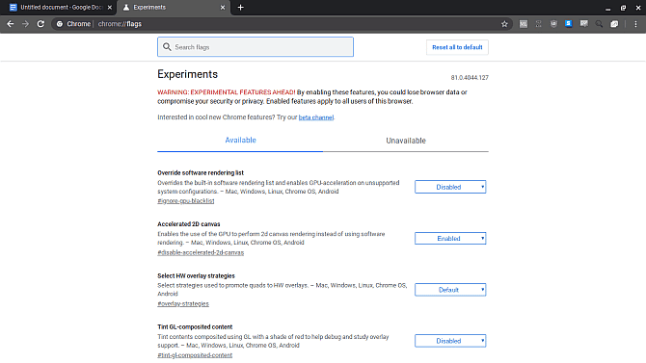
Task: Click the Chrome site info icon
Action: tap(60, 24)
